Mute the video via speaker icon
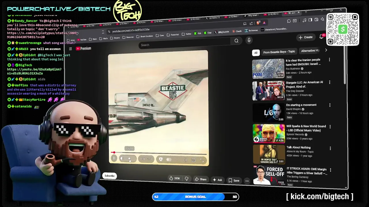The image size is (369, 207). (x=121, y=158)
